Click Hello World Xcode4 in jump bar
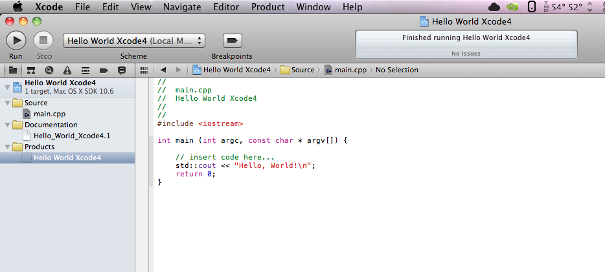 [x=231, y=70]
